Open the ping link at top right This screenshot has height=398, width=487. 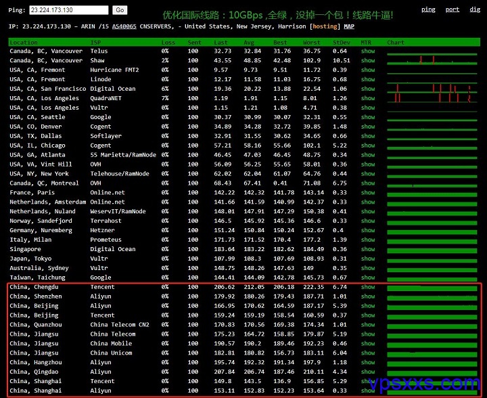[428, 9]
